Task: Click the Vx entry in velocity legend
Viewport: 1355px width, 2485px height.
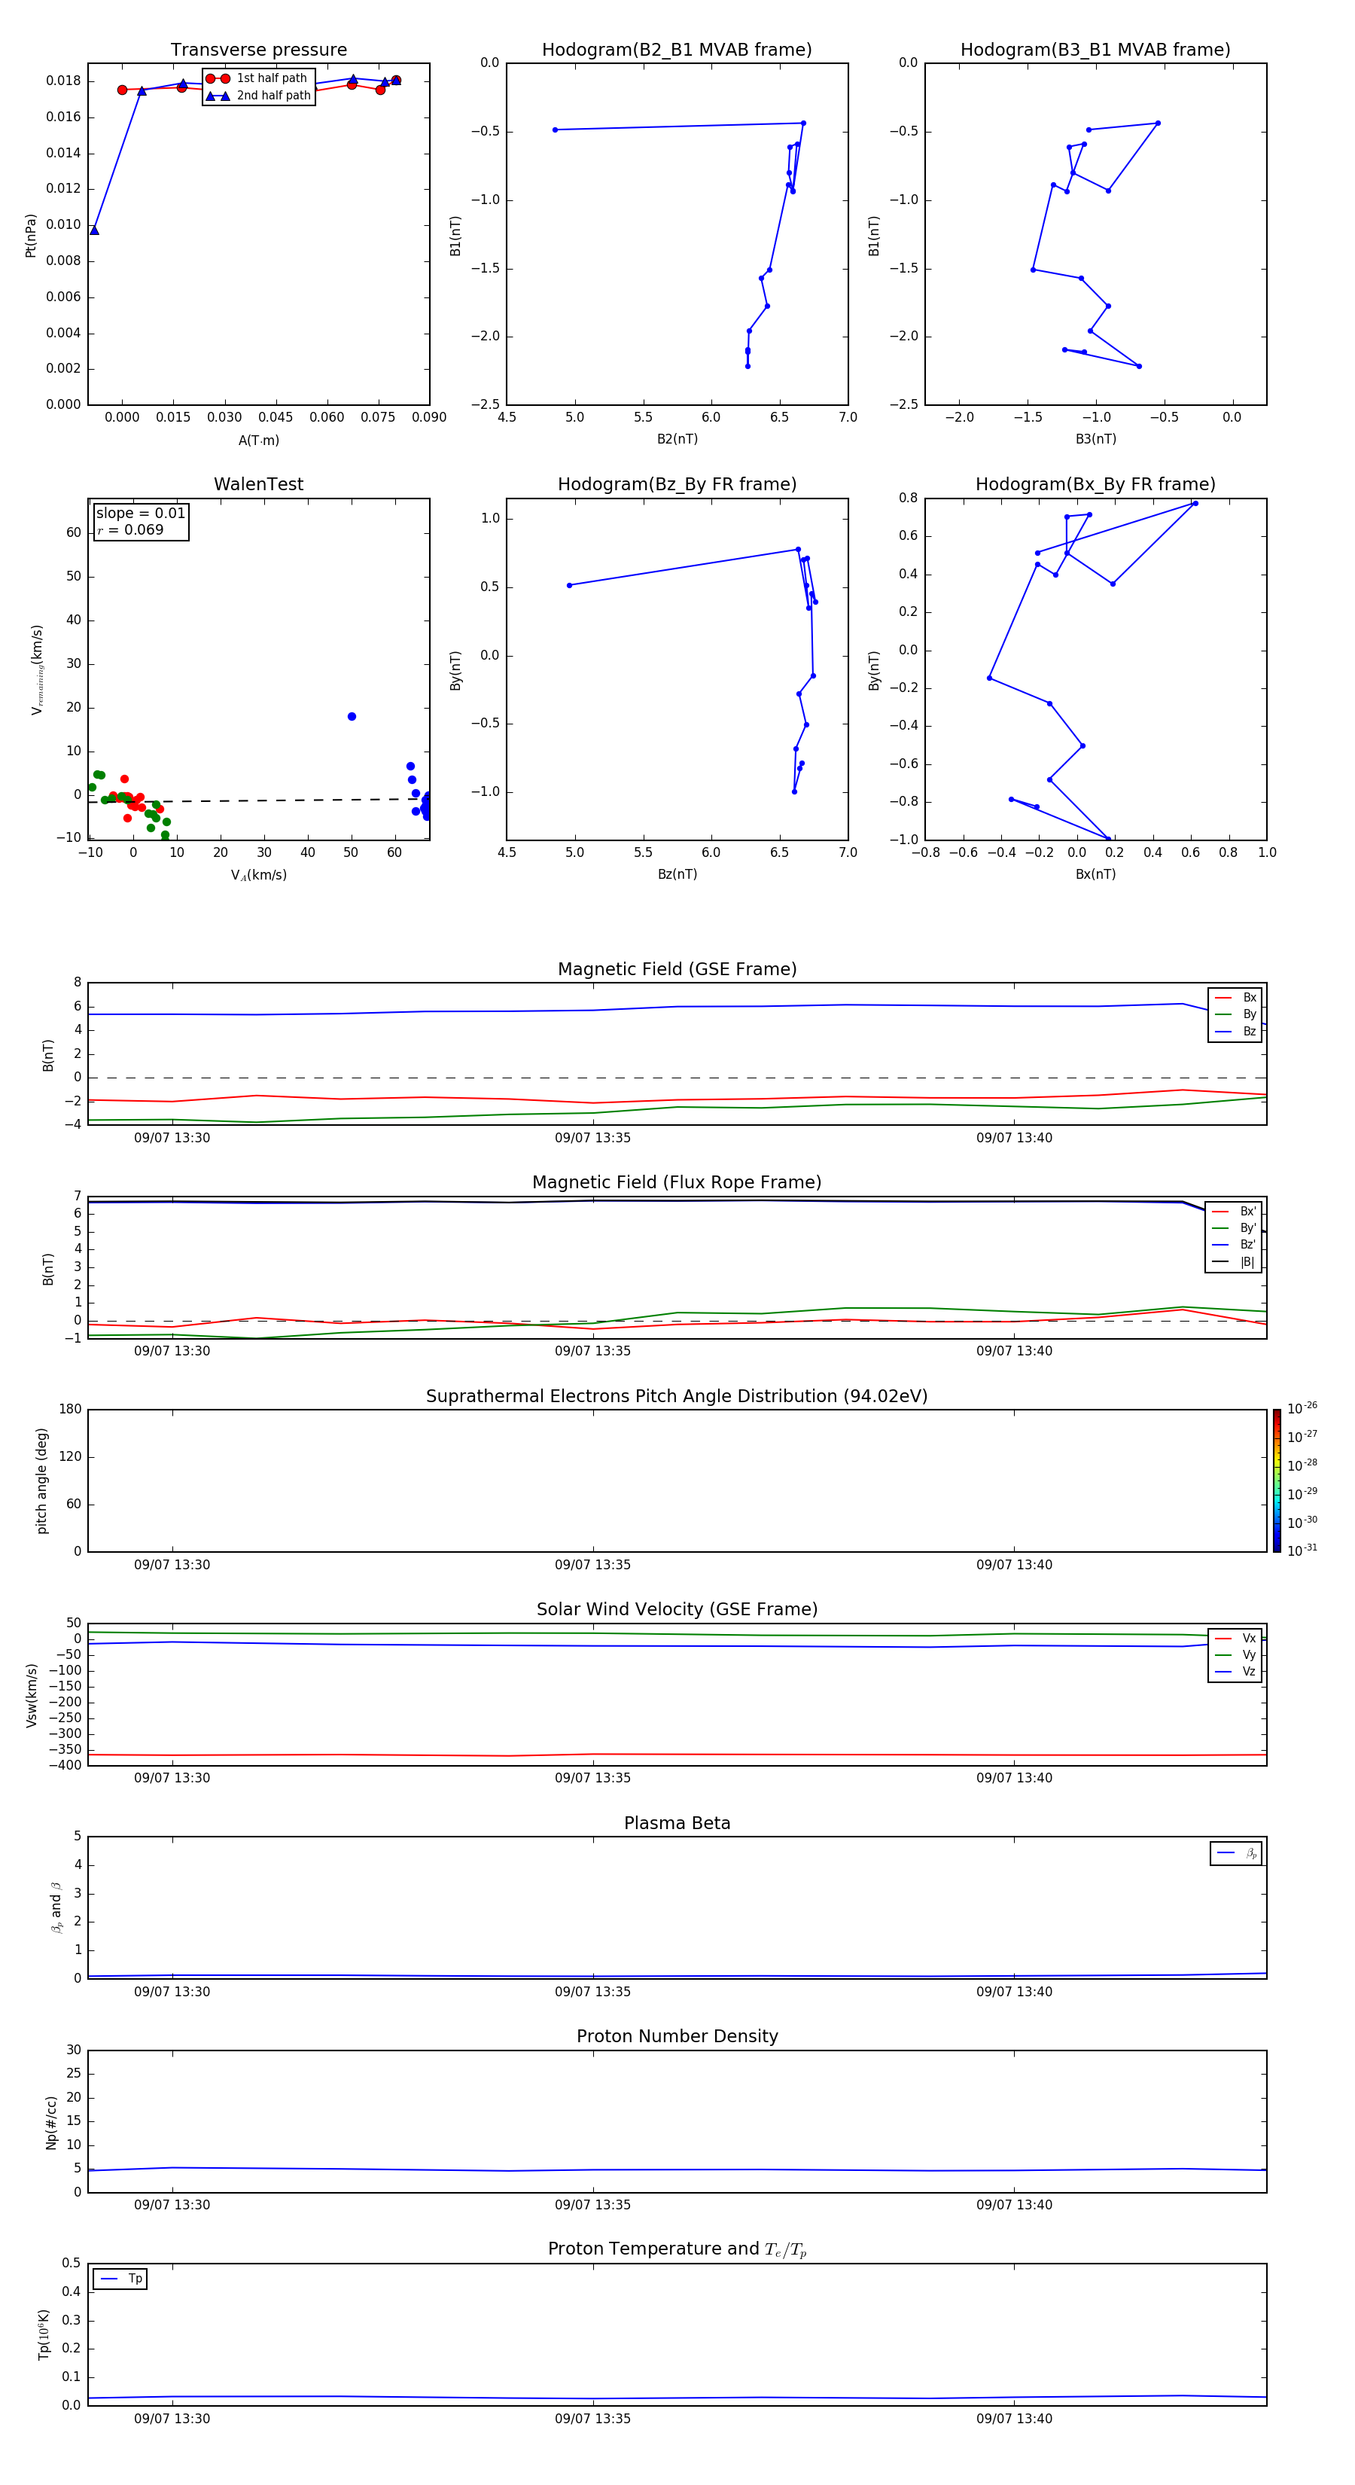Action: tap(1235, 1638)
